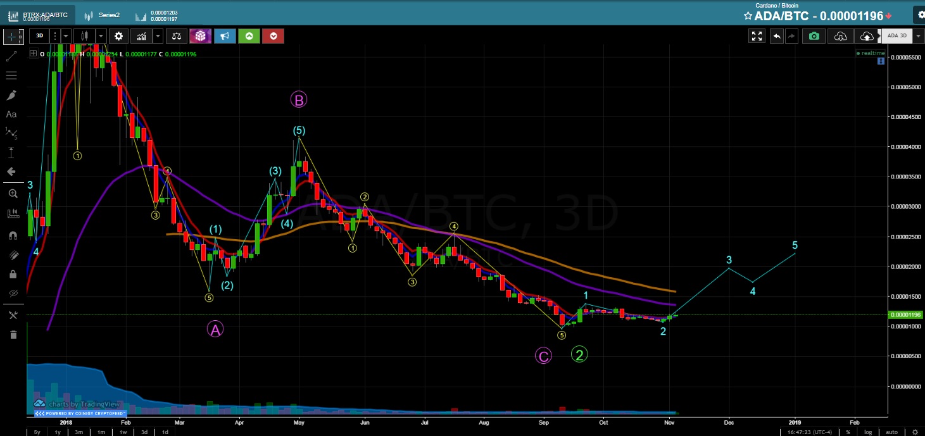Screen dimensions: 925x436
Task: Toggle ADA/BTC favorite star
Action: coord(748,16)
